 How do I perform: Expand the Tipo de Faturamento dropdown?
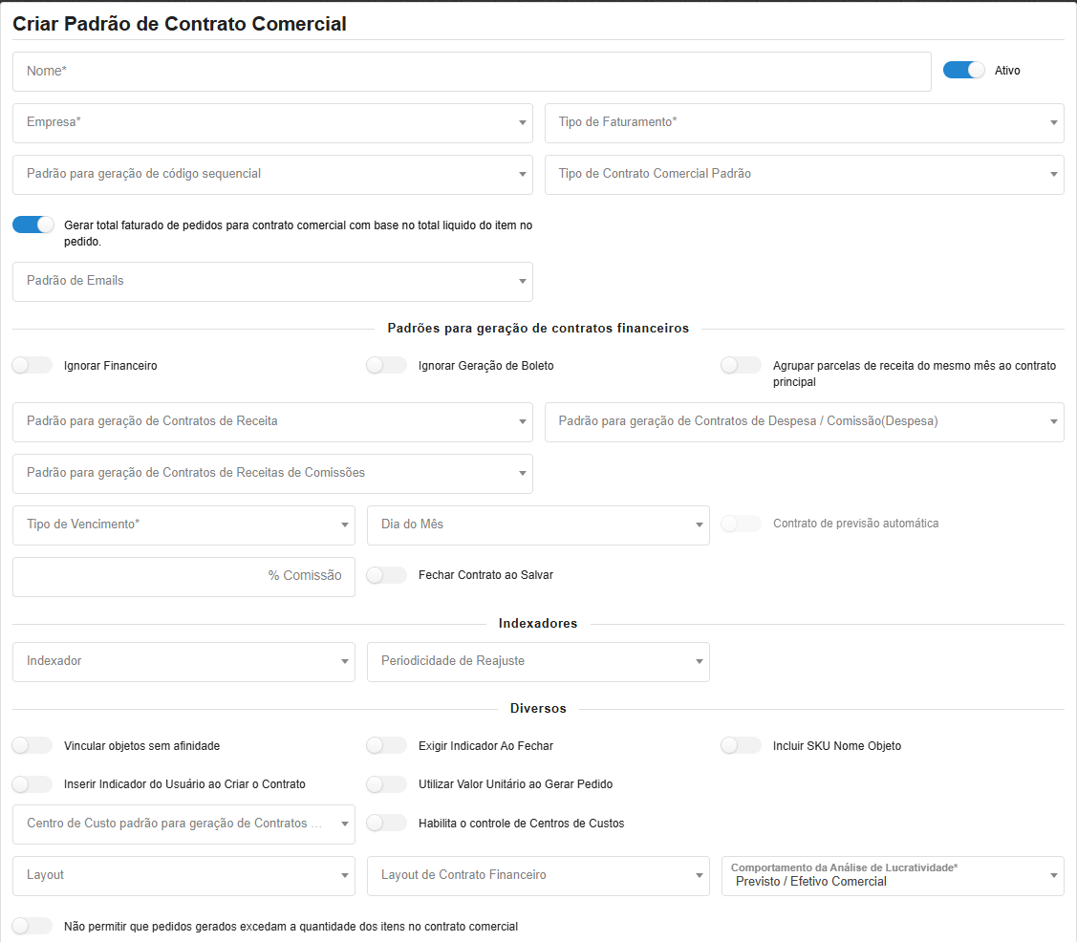click(804, 123)
